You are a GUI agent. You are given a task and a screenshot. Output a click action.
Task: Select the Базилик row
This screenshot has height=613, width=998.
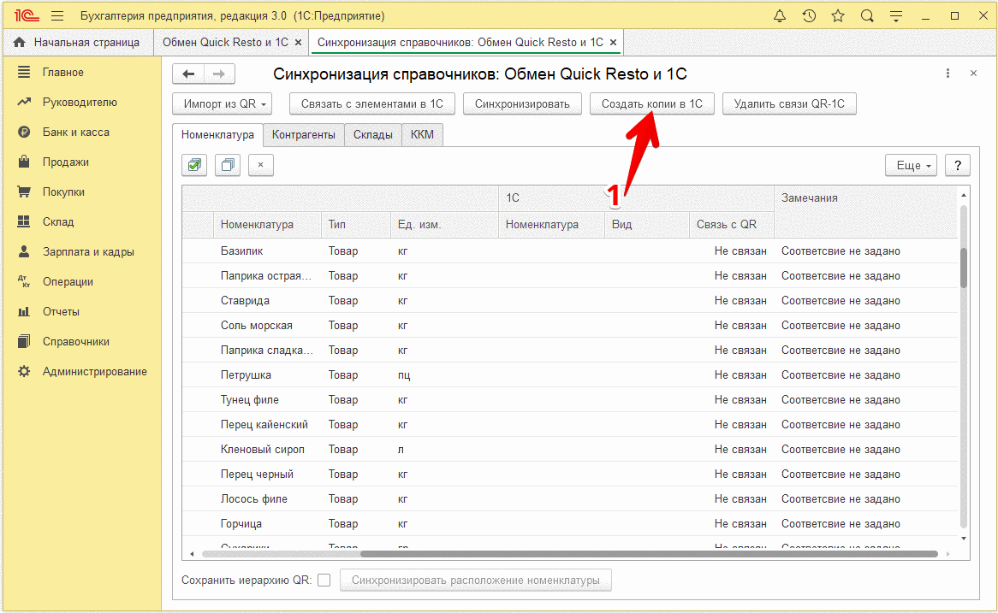coord(570,251)
